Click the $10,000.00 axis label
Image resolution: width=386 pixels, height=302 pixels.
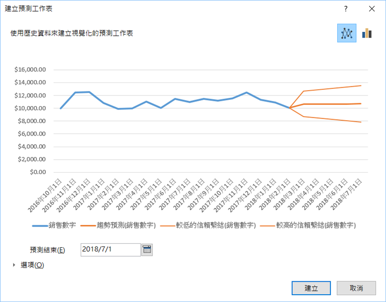30,108
